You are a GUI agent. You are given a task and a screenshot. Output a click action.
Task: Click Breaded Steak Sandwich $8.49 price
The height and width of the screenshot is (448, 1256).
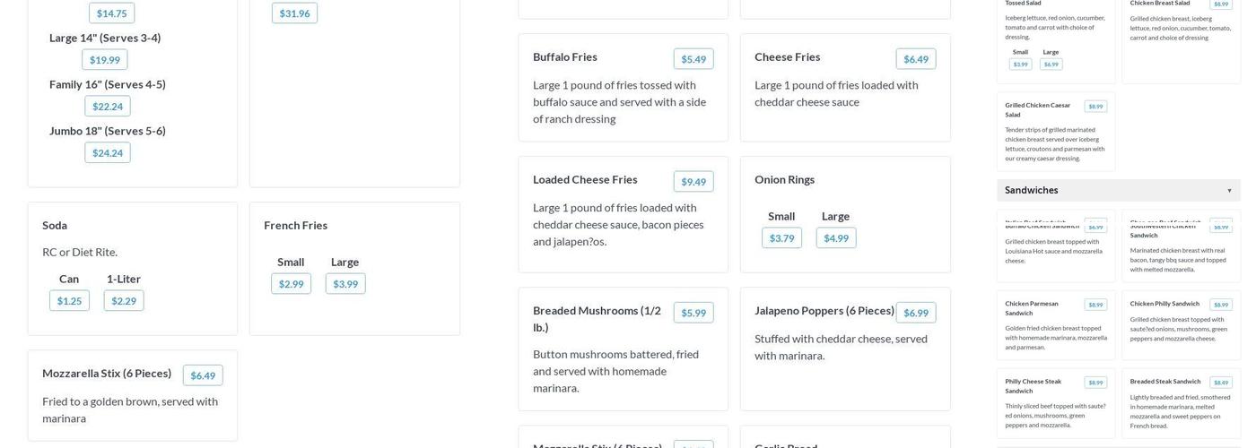(x=1221, y=383)
